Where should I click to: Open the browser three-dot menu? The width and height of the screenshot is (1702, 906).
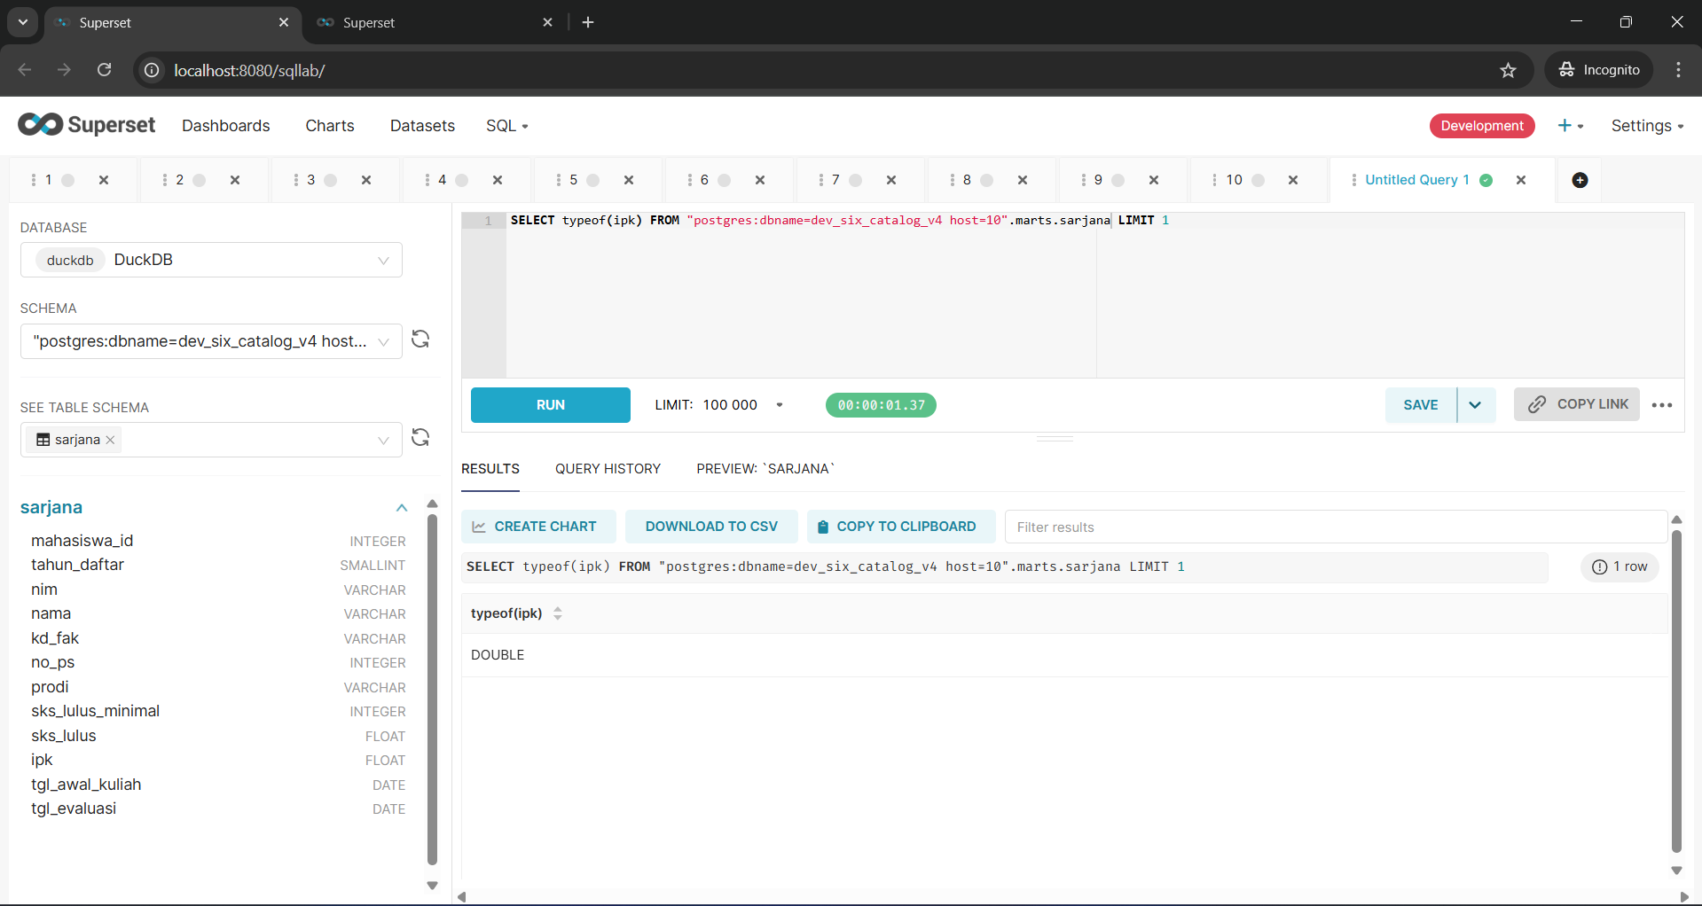tap(1678, 70)
